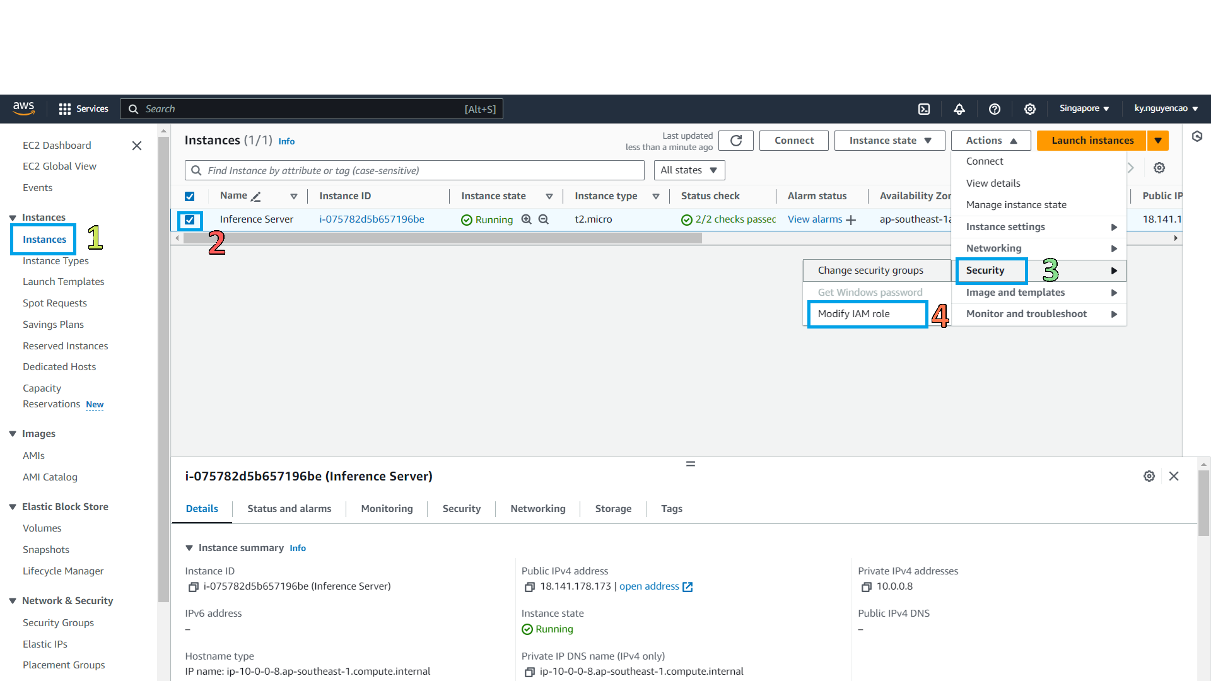Open the Security submenu
The height and width of the screenshot is (681, 1211).
click(1039, 271)
